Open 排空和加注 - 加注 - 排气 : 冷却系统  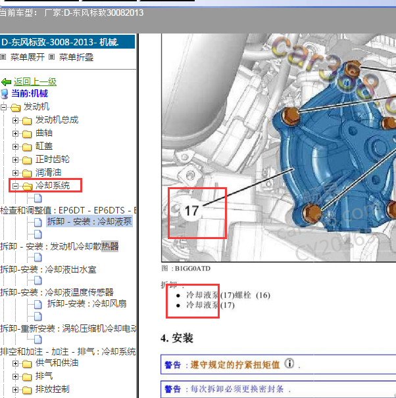[68, 351]
